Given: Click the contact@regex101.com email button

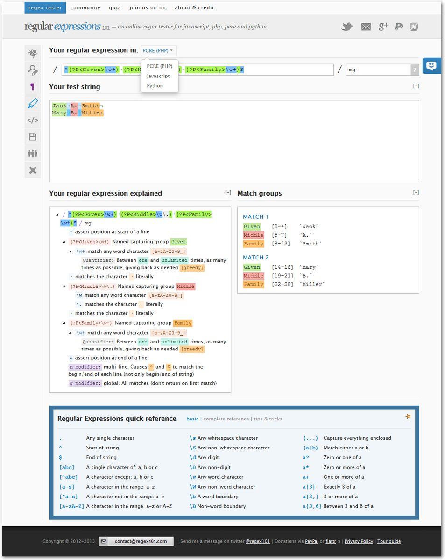Looking at the screenshot, I should point(141,541).
